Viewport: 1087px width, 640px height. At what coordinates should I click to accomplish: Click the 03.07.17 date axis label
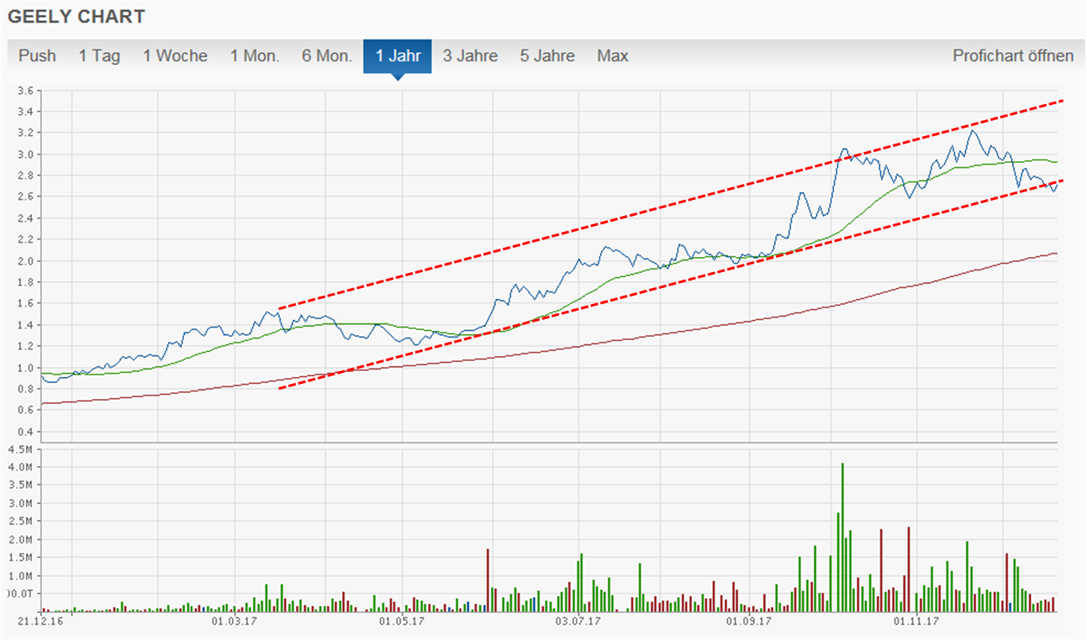578,622
